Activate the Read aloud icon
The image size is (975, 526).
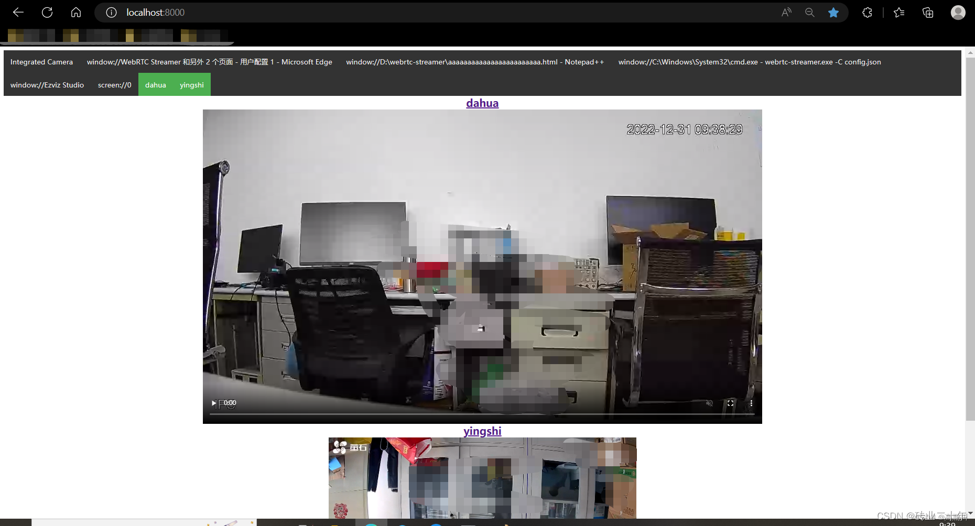click(786, 13)
